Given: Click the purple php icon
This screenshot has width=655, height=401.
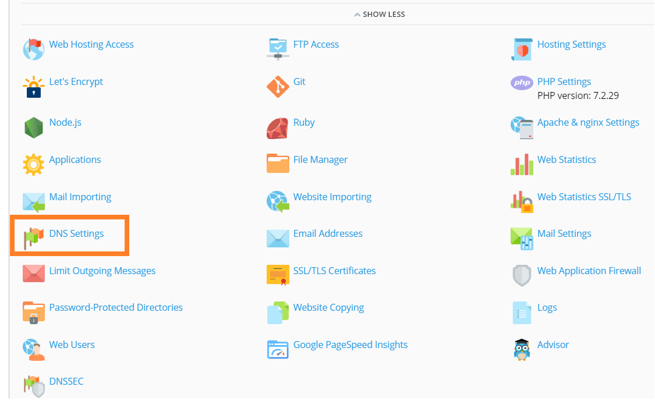Looking at the screenshot, I should point(522,83).
